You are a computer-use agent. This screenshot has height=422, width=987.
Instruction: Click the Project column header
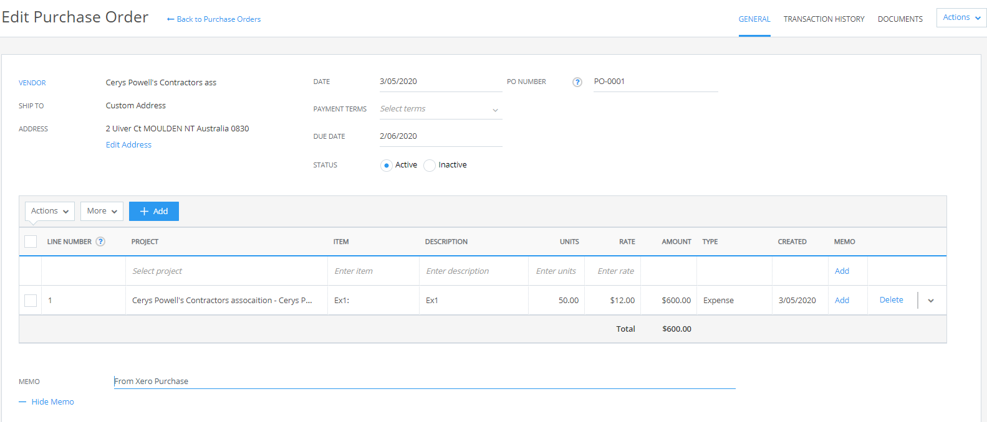[145, 241]
